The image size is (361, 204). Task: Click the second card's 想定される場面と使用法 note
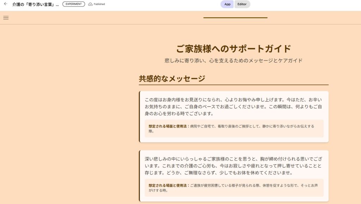tap(233, 188)
